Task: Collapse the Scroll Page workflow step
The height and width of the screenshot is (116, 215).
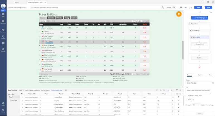Action: click(x=190, y=30)
